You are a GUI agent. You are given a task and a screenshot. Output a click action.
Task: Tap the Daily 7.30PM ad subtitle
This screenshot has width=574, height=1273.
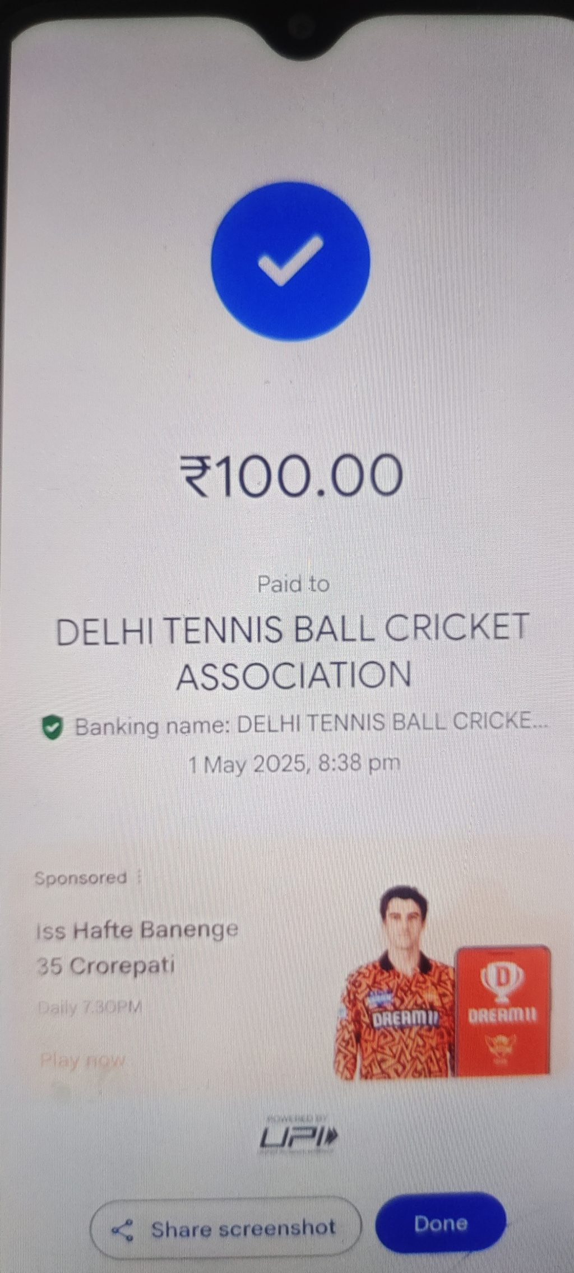(90, 1008)
